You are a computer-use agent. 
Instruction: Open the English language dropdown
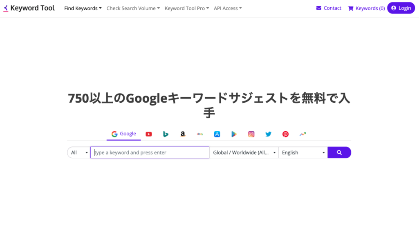coord(302,152)
